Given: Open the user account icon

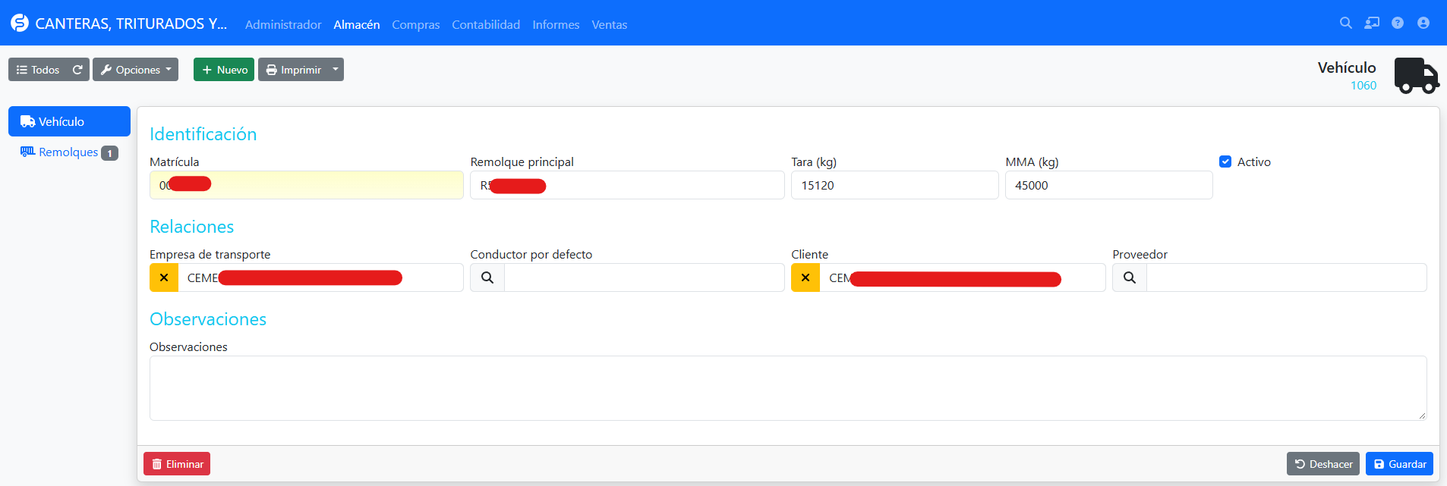Looking at the screenshot, I should (x=1423, y=23).
